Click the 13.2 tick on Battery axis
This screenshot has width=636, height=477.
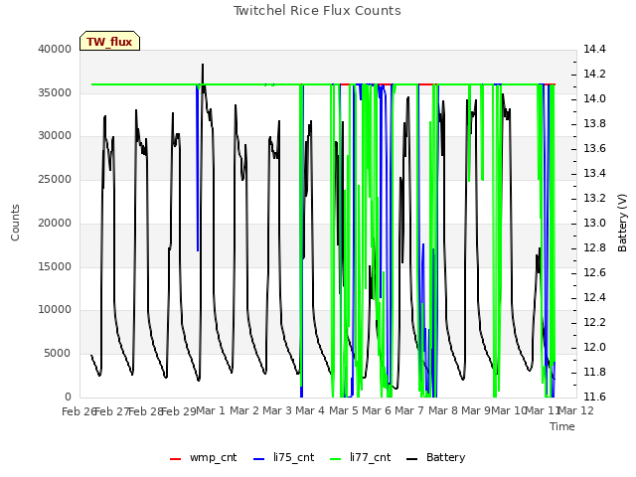pyautogui.click(x=594, y=199)
